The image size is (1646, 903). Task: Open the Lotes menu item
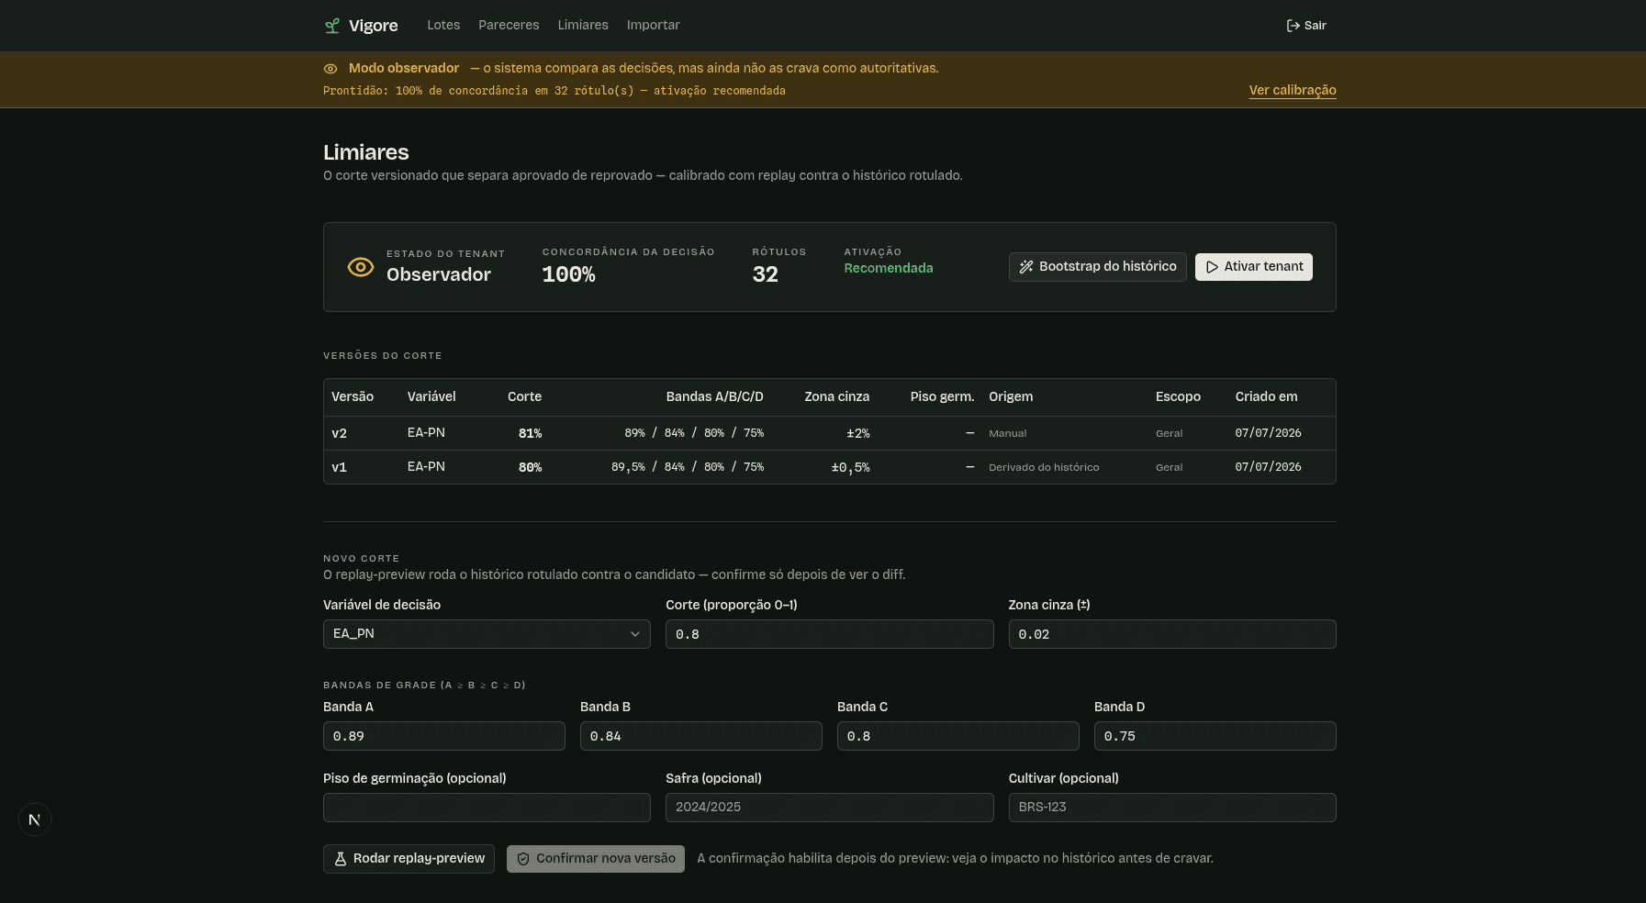coord(443,26)
